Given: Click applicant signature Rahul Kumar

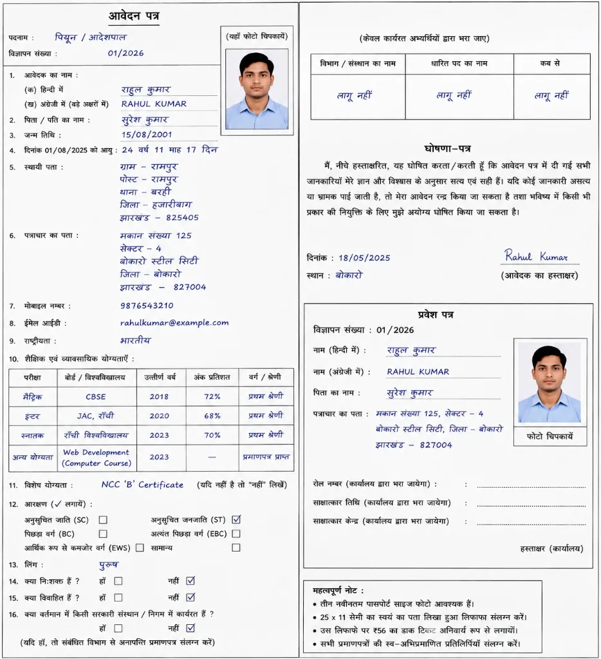Looking at the screenshot, I should click(x=536, y=256).
